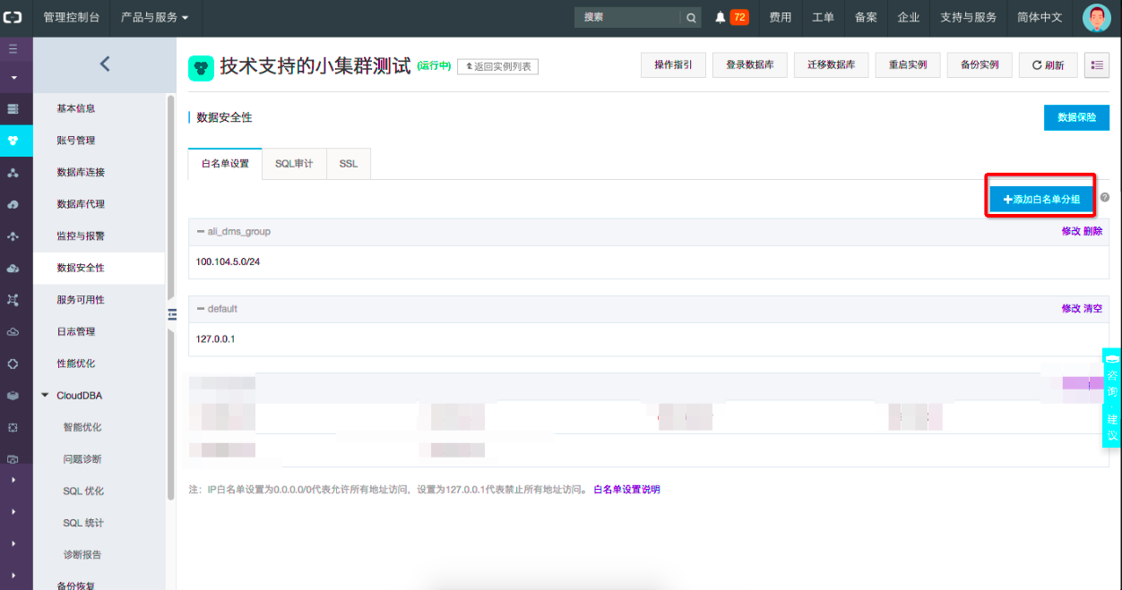Image resolution: width=1122 pixels, height=590 pixels.
Task: Click 清空 for default group
Action: pyautogui.click(x=1092, y=308)
